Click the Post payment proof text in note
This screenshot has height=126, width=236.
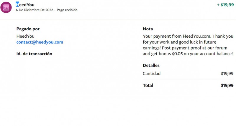click(183, 48)
